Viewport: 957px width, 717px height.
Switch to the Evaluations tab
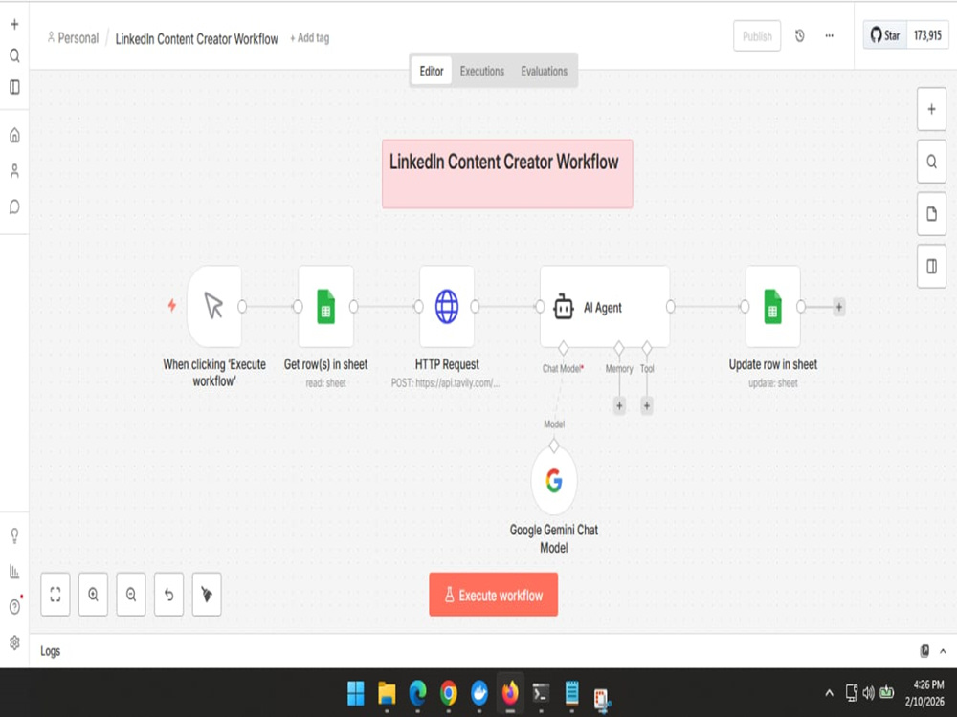coord(544,72)
